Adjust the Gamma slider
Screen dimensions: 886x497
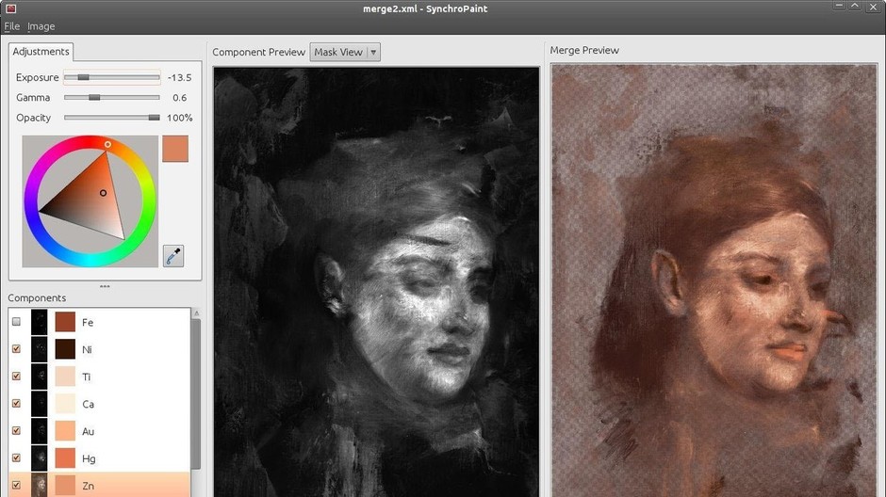pos(112,98)
